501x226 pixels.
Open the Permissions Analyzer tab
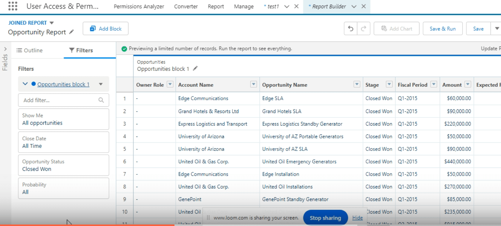pos(139,6)
